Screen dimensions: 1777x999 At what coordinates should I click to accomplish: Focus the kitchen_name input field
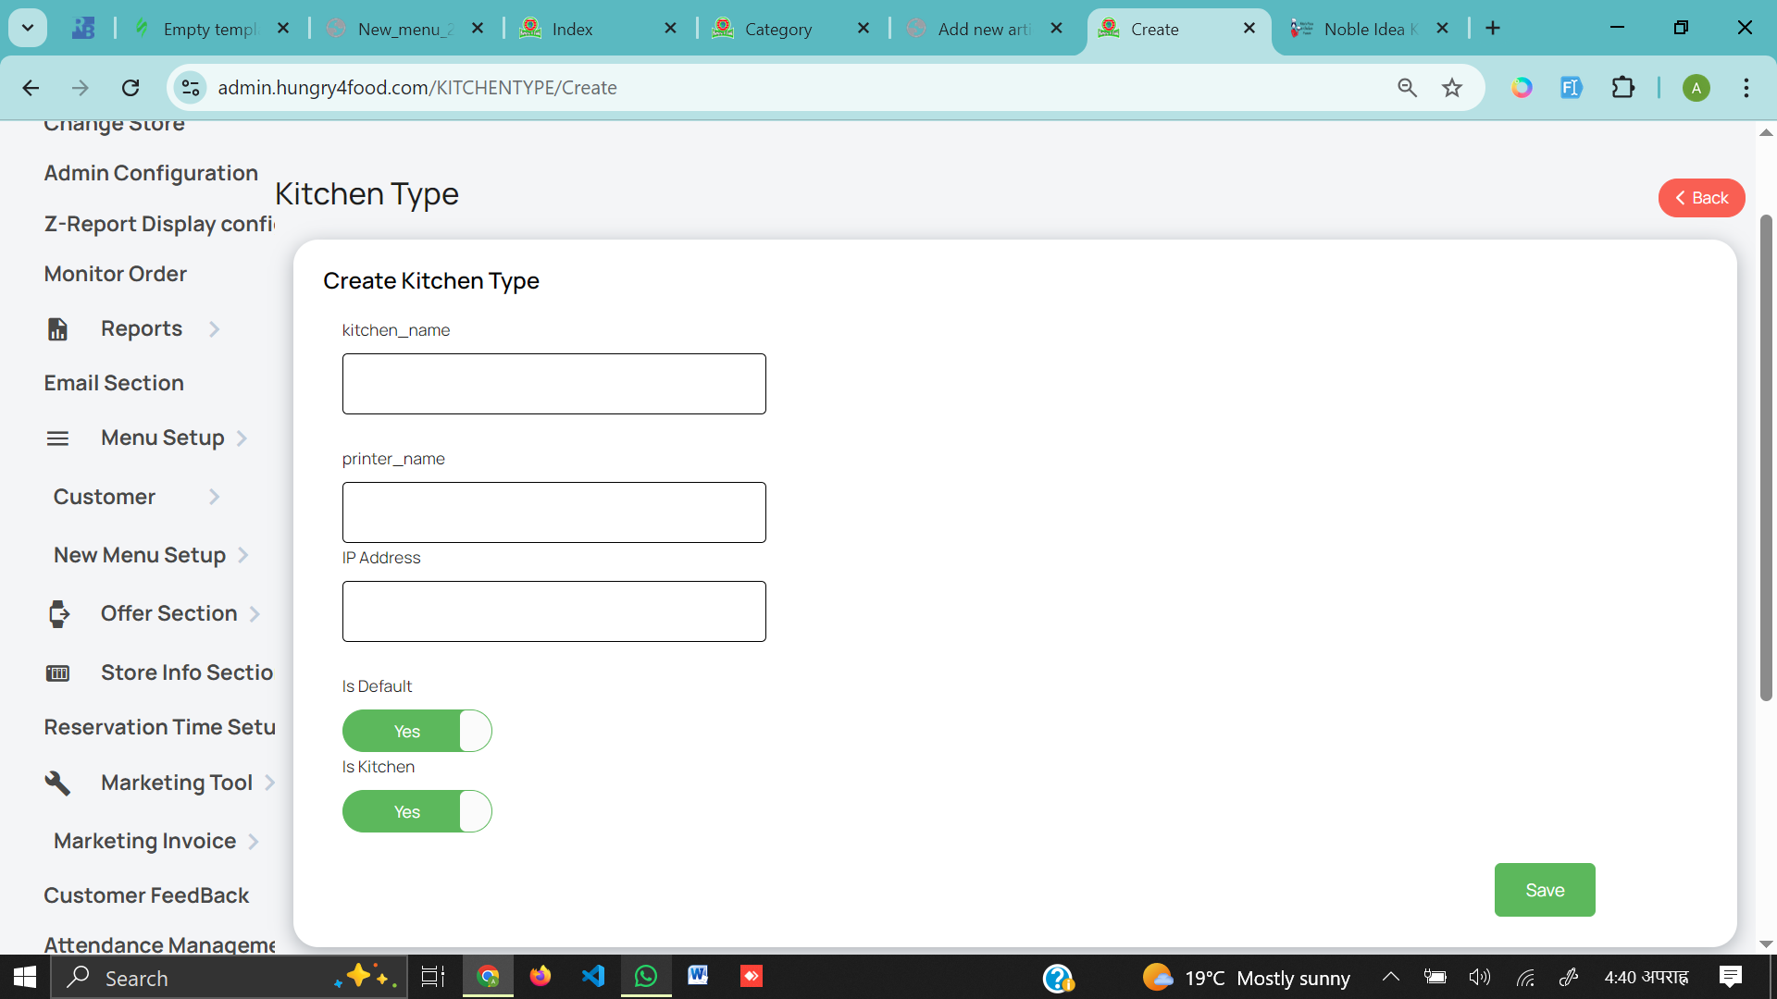[x=553, y=384]
